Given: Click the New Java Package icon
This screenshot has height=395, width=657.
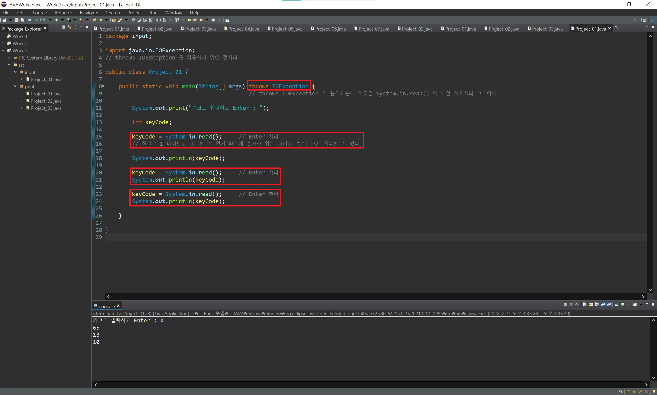Looking at the screenshot, I should click(94, 20).
